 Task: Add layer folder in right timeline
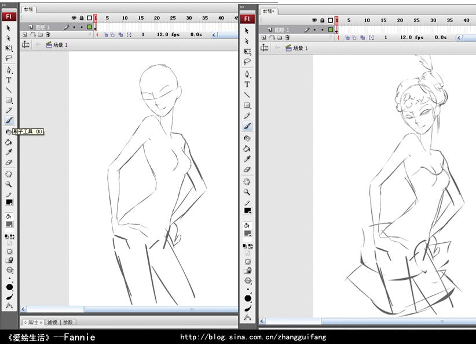point(280,38)
